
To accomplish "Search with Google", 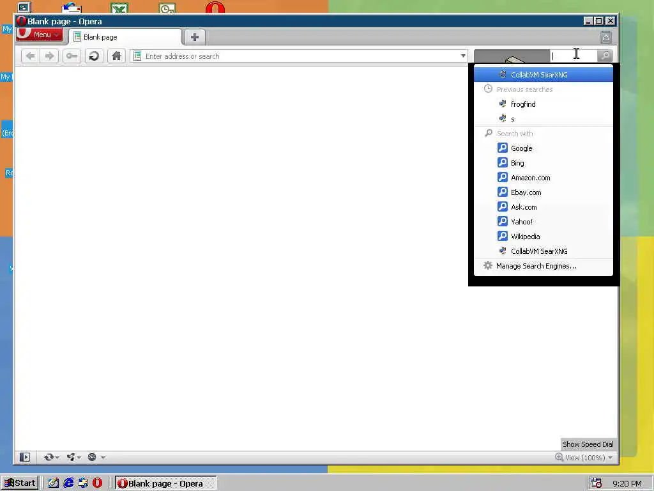I will point(544,148).
